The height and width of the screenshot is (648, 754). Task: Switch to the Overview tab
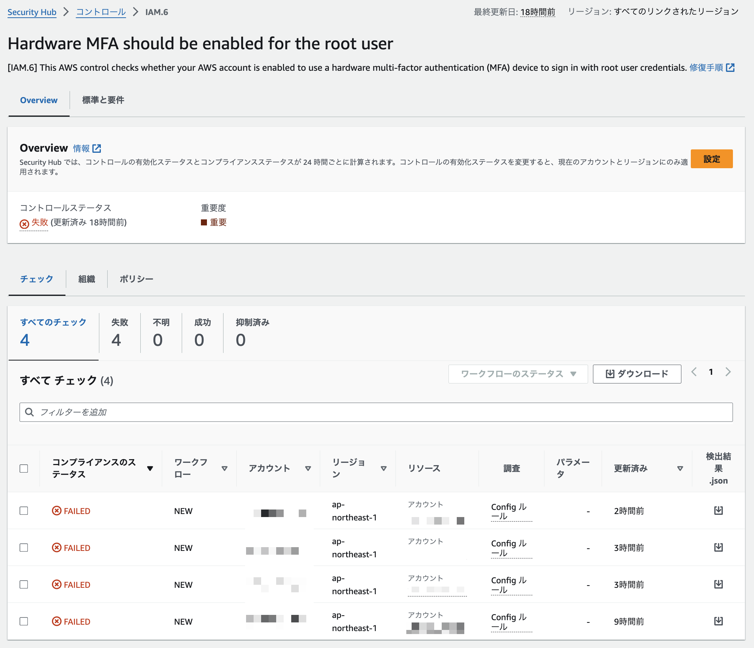click(x=39, y=100)
